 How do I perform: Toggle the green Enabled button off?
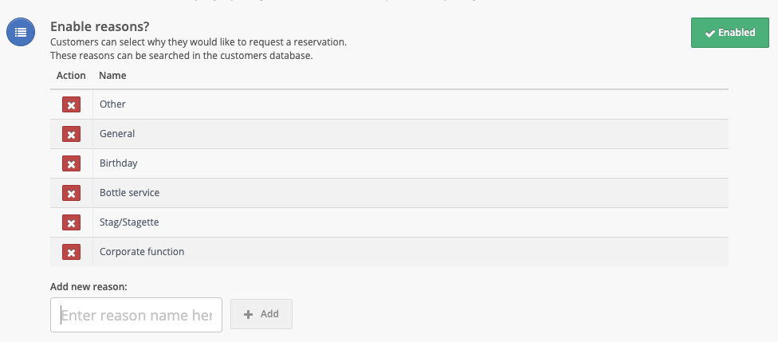click(x=730, y=33)
